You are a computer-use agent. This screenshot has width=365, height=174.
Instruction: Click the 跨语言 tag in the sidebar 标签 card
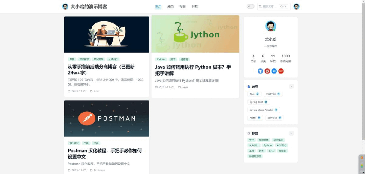(x=282, y=151)
